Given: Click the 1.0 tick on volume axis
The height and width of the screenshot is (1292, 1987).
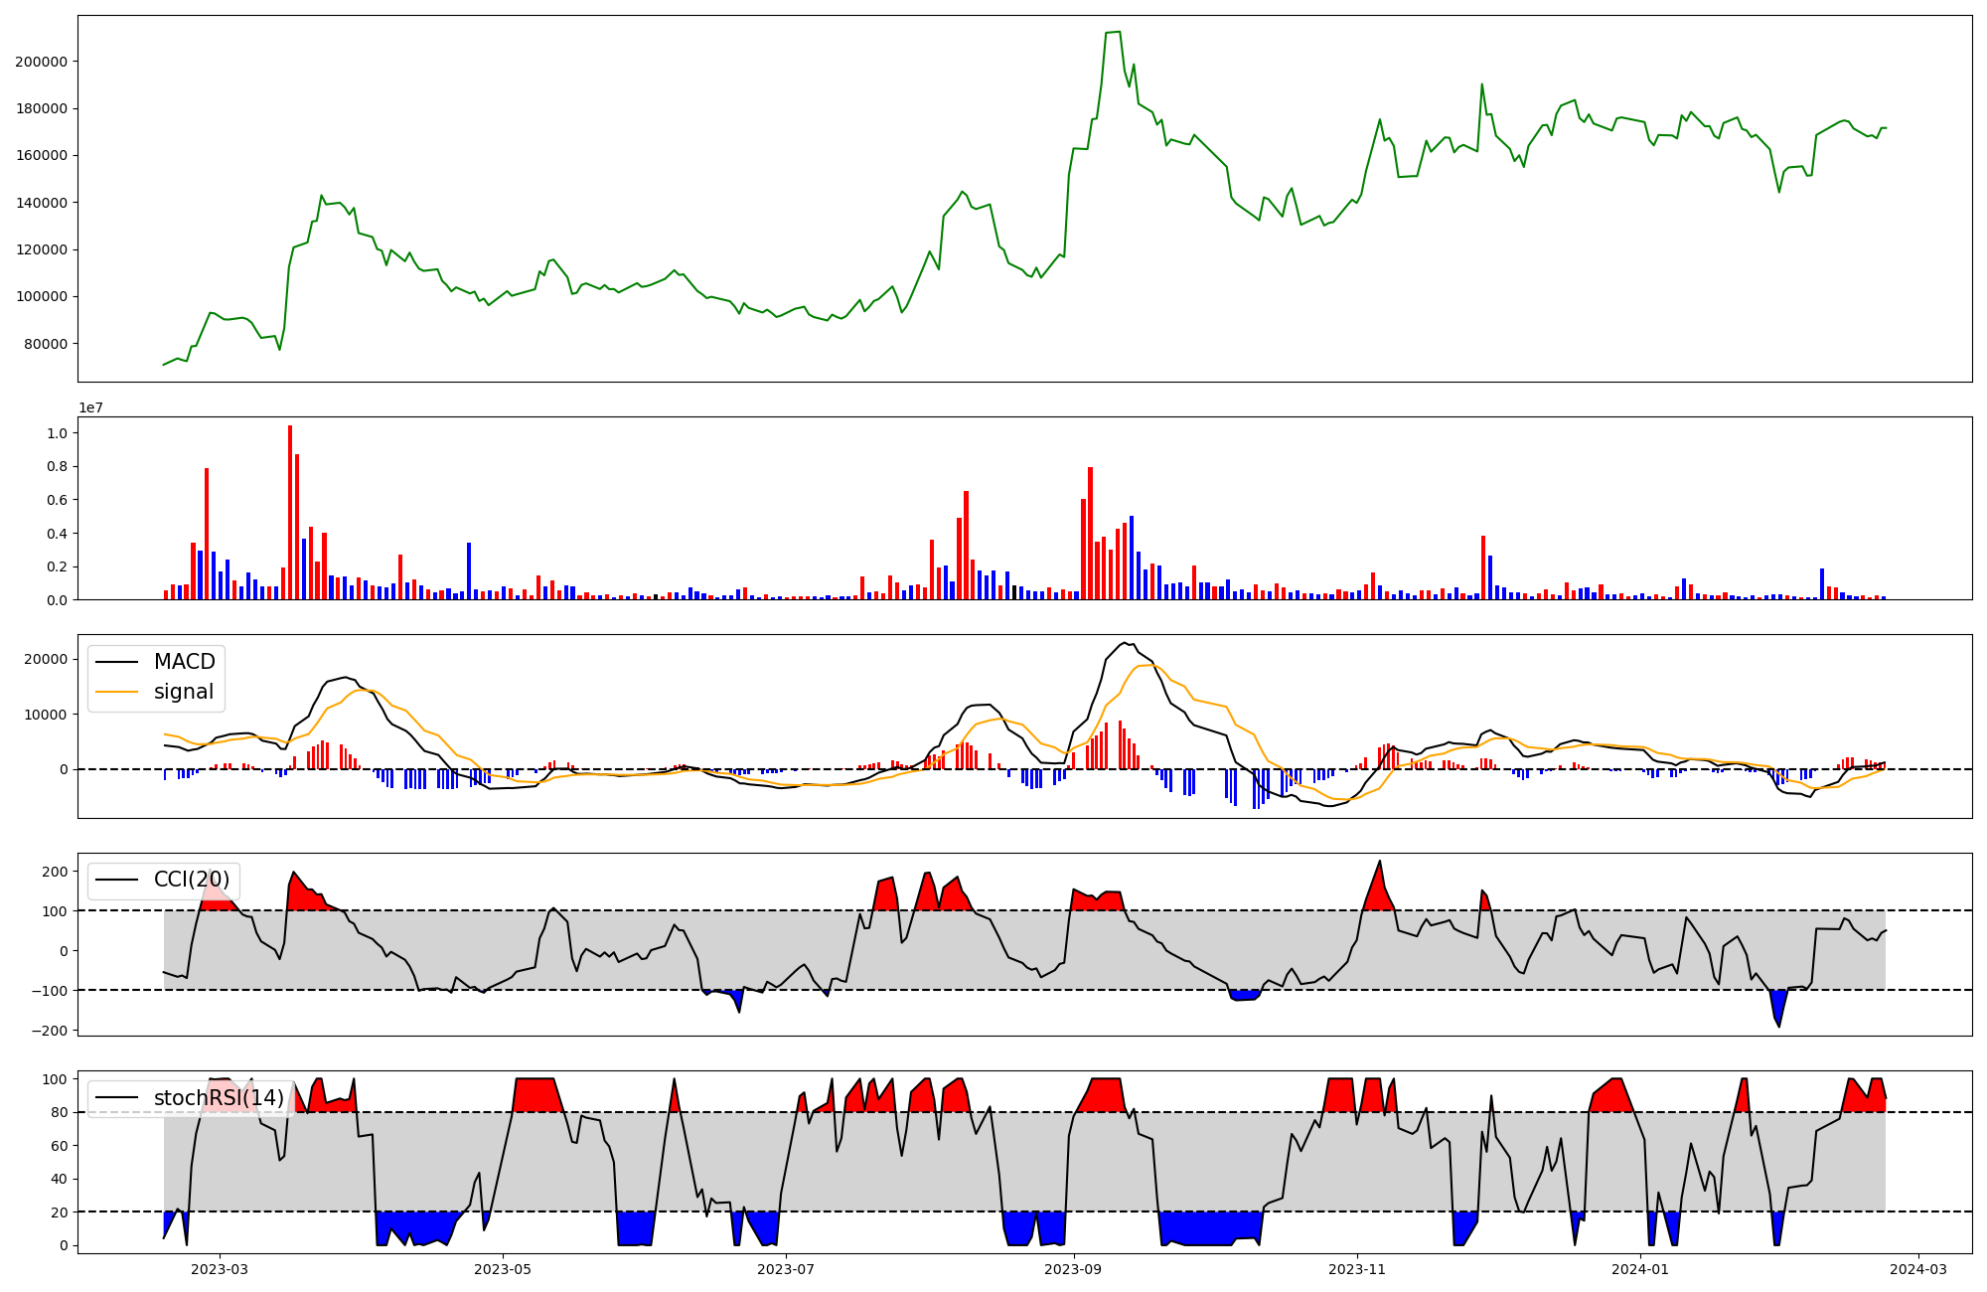Looking at the screenshot, I should (x=57, y=433).
